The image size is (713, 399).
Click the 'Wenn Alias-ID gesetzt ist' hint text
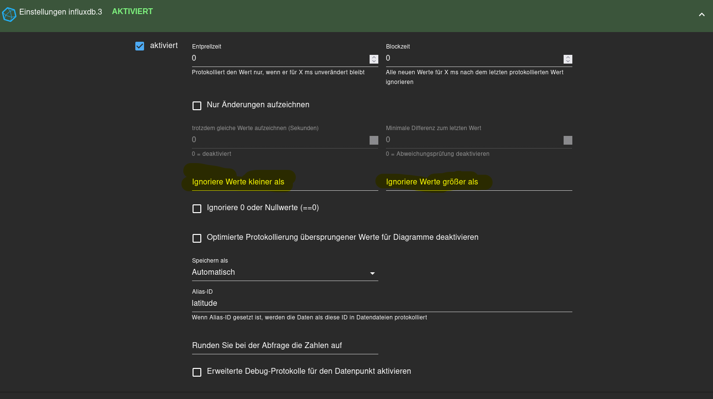[x=309, y=317]
